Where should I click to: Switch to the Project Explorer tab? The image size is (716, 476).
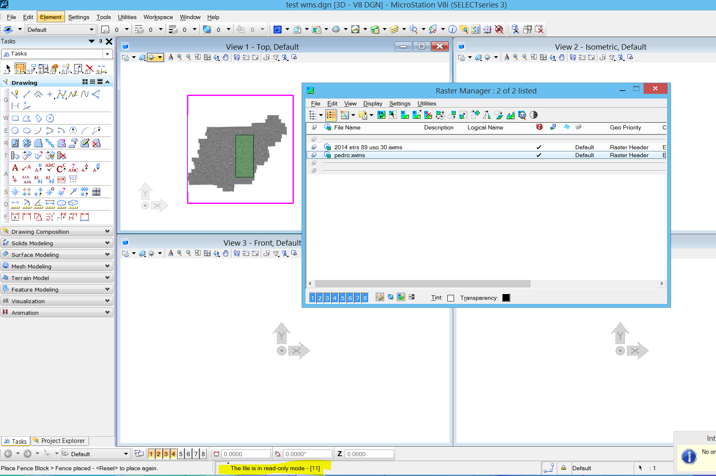(x=59, y=441)
